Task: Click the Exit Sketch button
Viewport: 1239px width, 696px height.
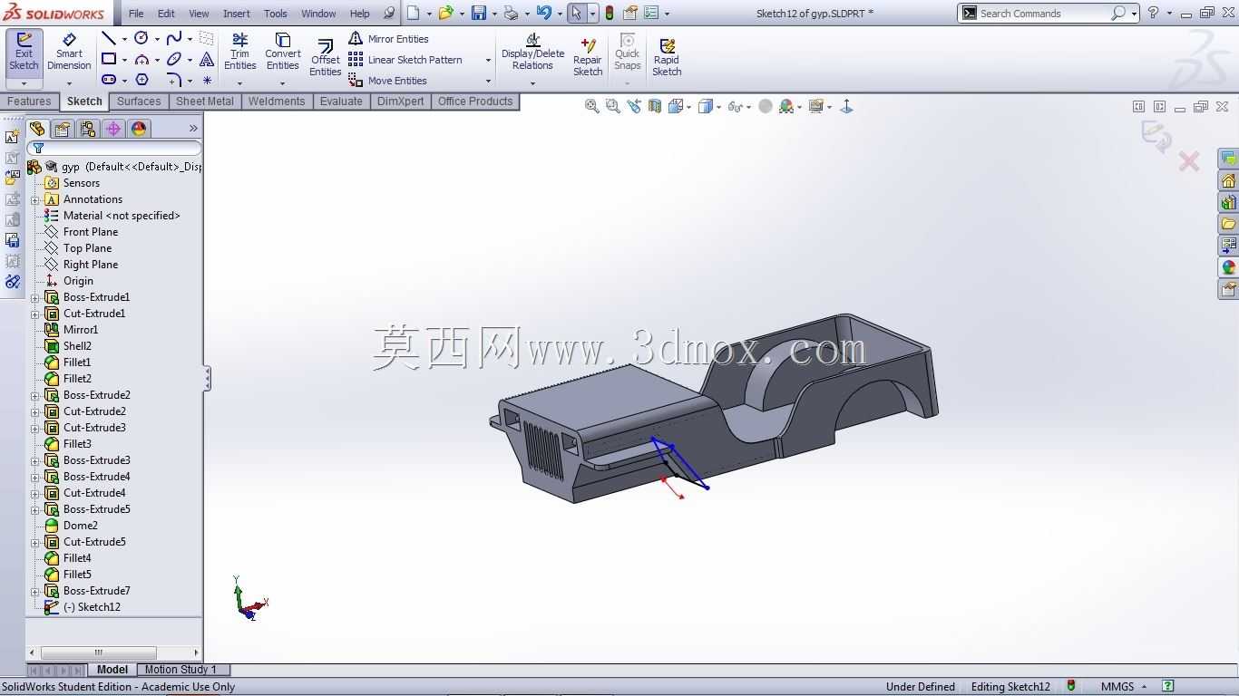Action: (24, 52)
